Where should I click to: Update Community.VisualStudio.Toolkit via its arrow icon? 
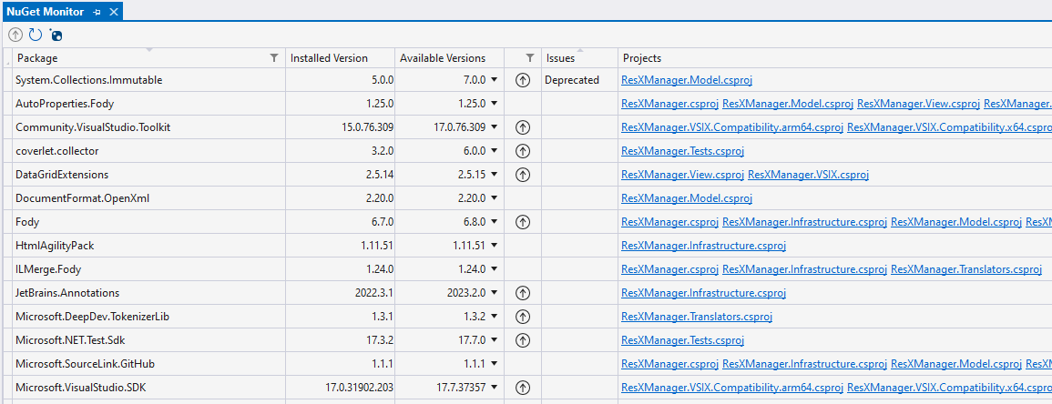tap(523, 127)
